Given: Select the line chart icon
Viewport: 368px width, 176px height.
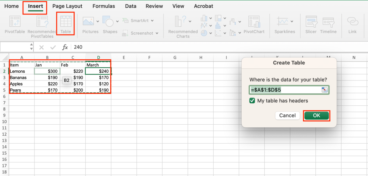Looking at the screenshot, I should (204, 26).
